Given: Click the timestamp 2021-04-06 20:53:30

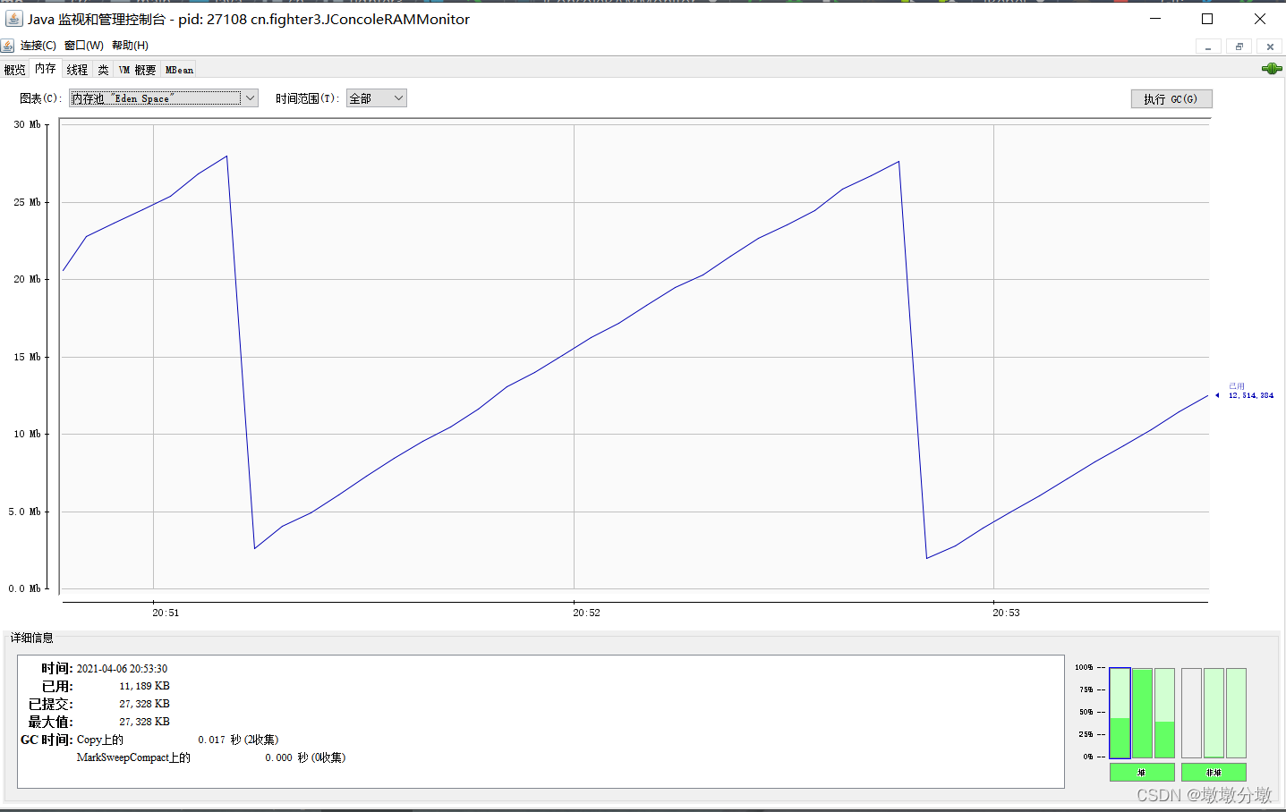Looking at the screenshot, I should pyautogui.click(x=122, y=668).
